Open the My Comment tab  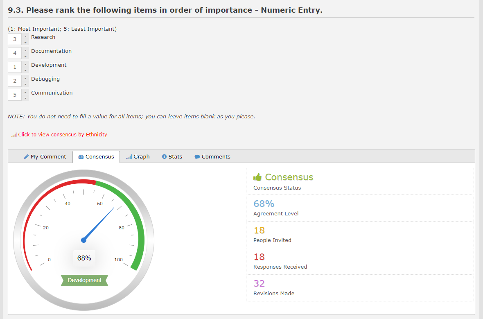45,157
